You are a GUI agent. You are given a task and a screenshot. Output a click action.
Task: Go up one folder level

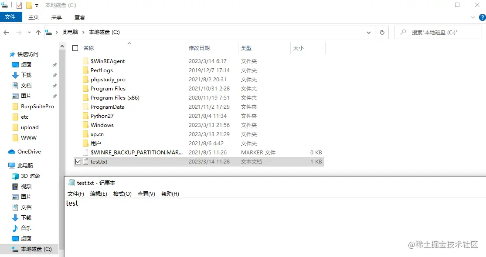point(38,33)
